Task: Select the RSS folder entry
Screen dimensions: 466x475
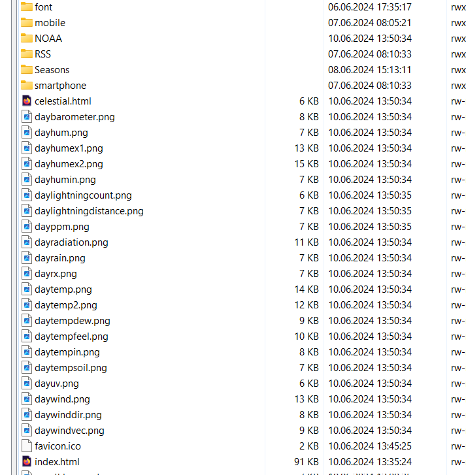Action: pos(42,54)
